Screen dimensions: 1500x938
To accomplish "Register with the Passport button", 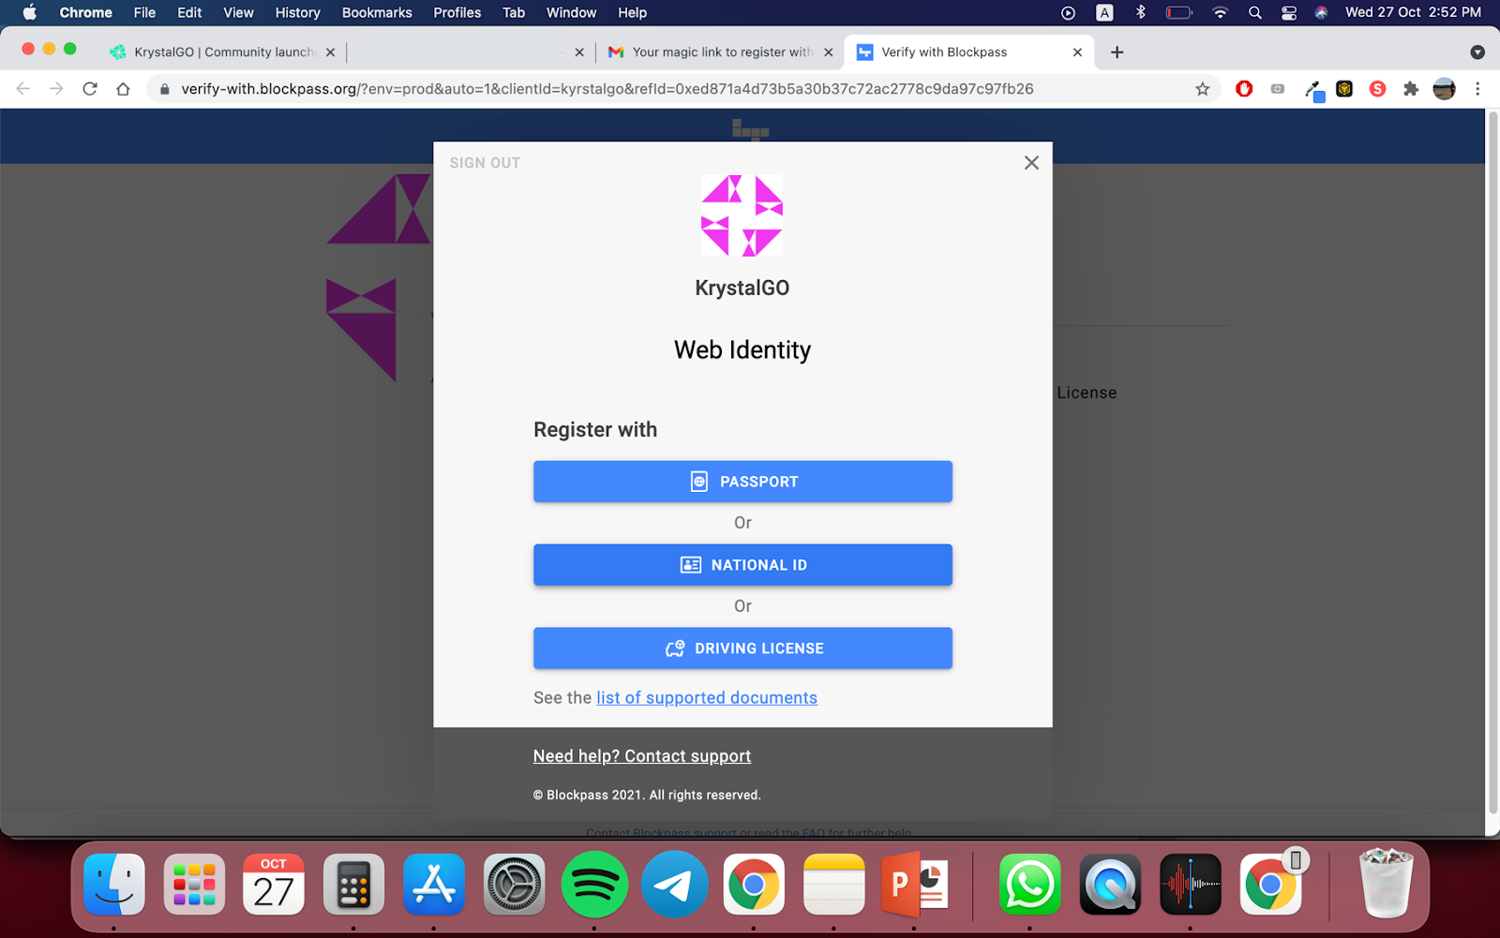I will coord(742,482).
